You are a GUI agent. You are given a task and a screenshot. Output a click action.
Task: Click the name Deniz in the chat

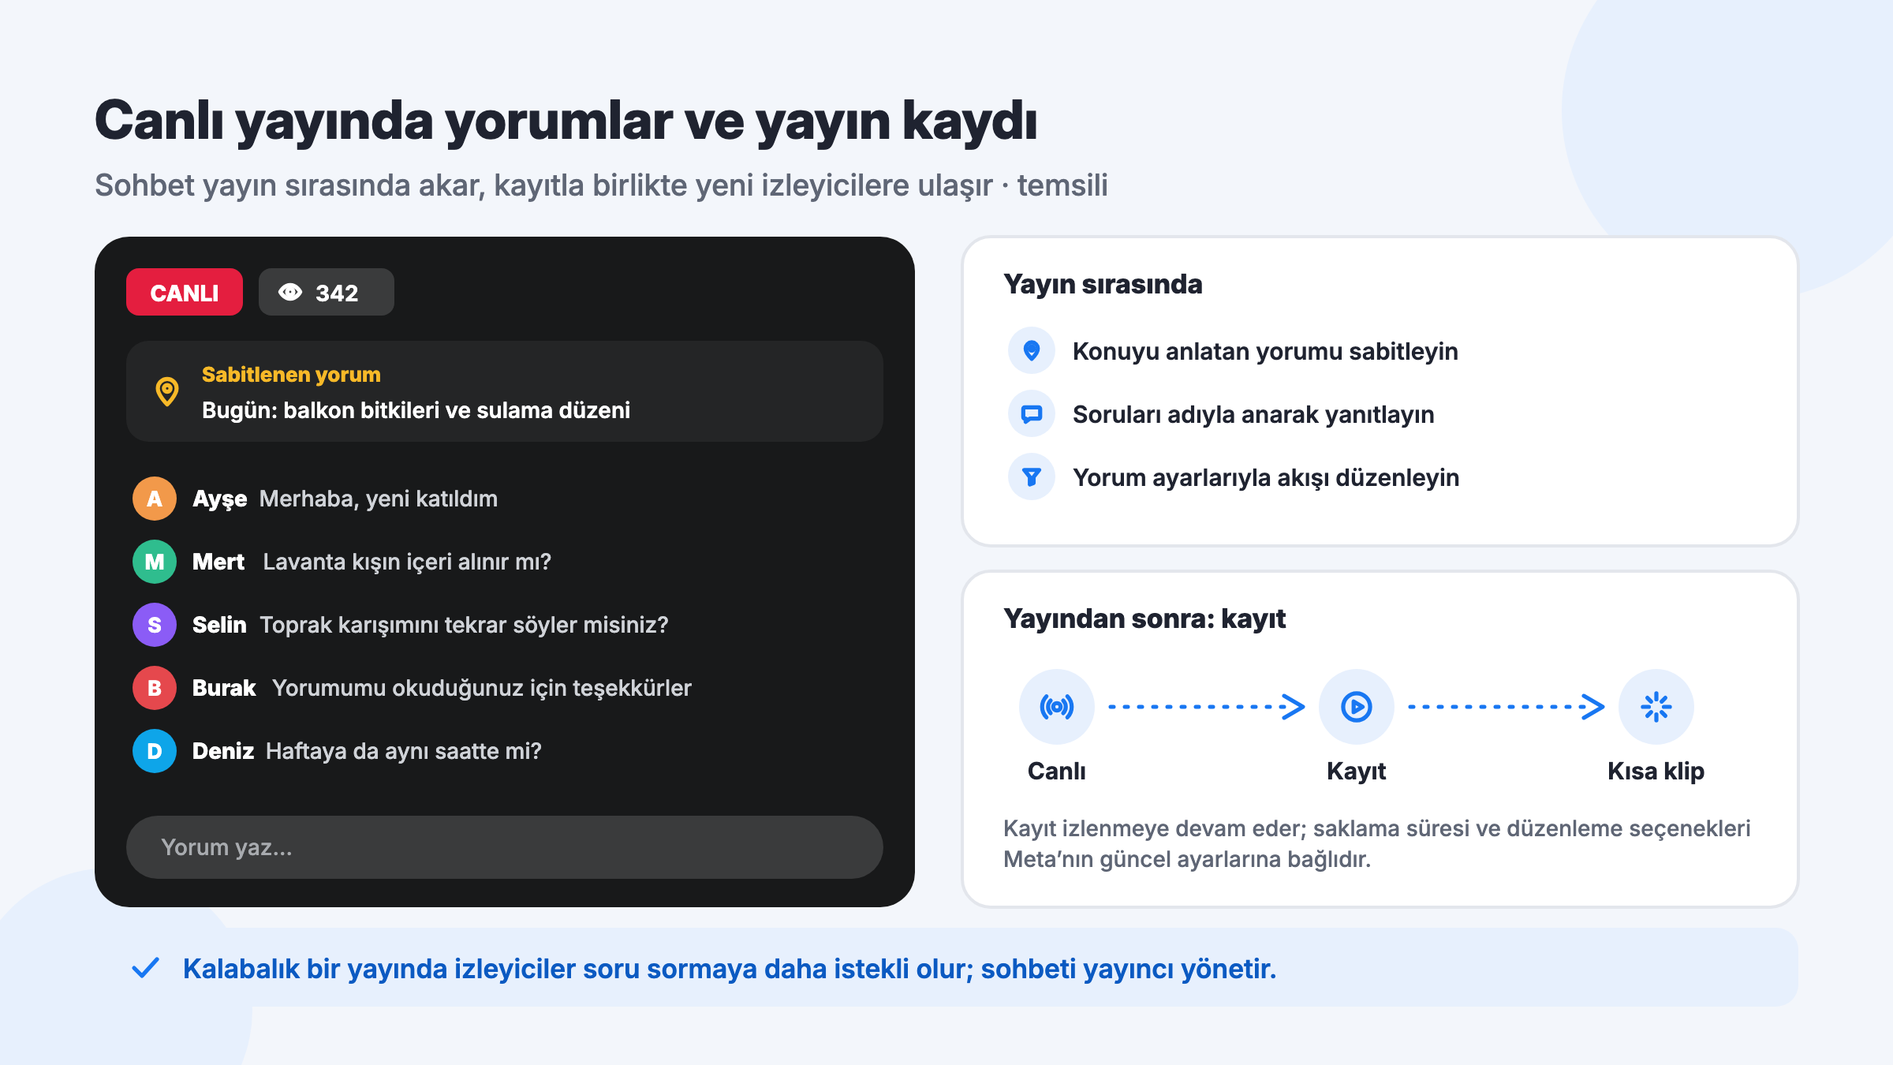click(x=223, y=751)
